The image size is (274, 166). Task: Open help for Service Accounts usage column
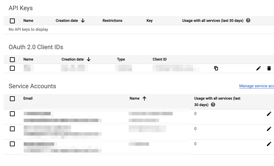(213, 105)
